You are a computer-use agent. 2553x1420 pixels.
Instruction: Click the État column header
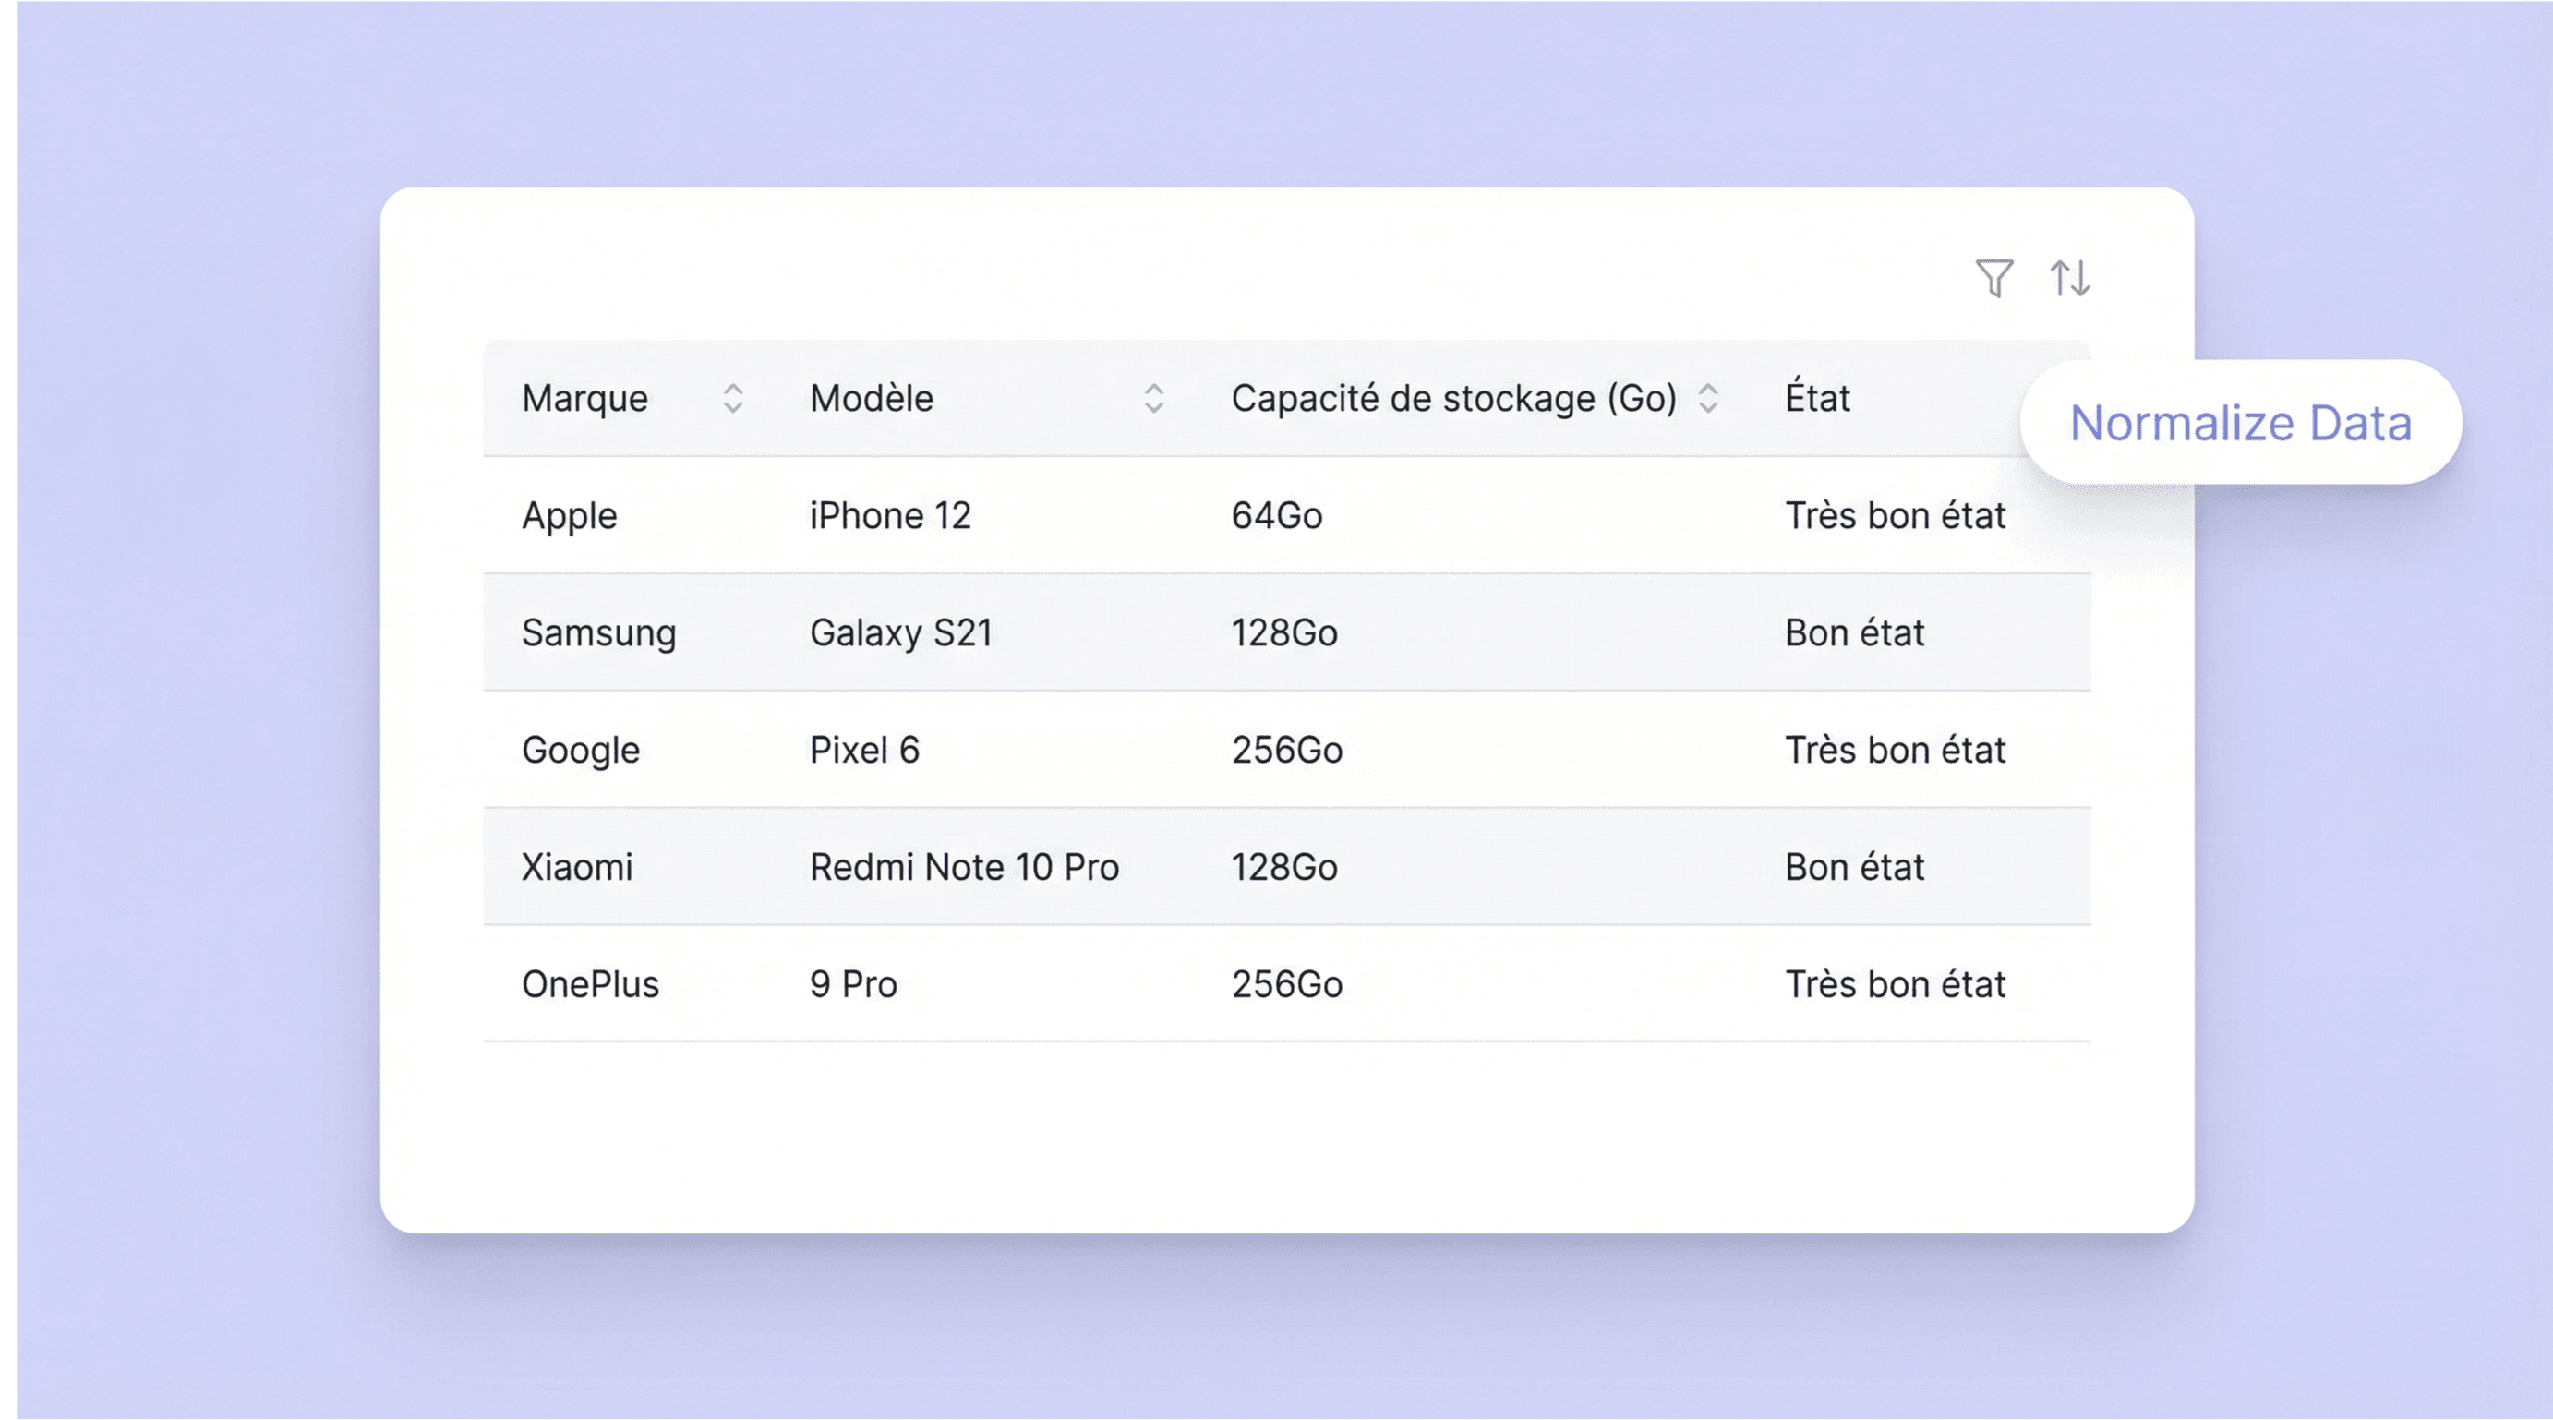(1816, 398)
